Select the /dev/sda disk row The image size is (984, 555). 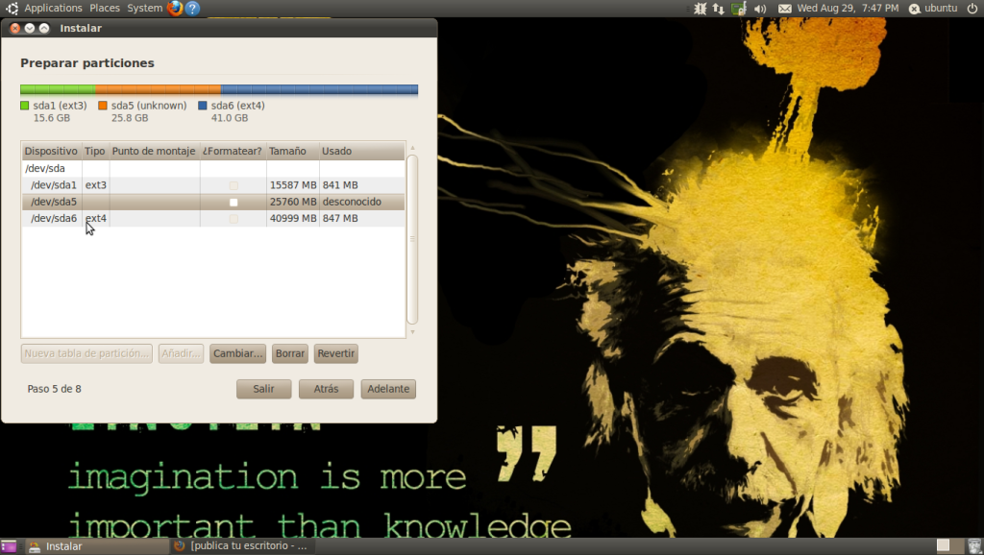point(213,169)
